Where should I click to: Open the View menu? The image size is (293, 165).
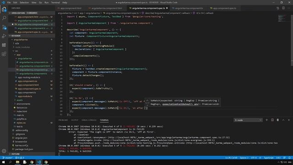34,3
